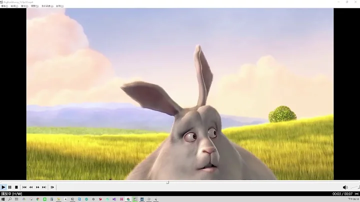
Task: Open Chrome from the taskbar
Action: tap(37, 199)
